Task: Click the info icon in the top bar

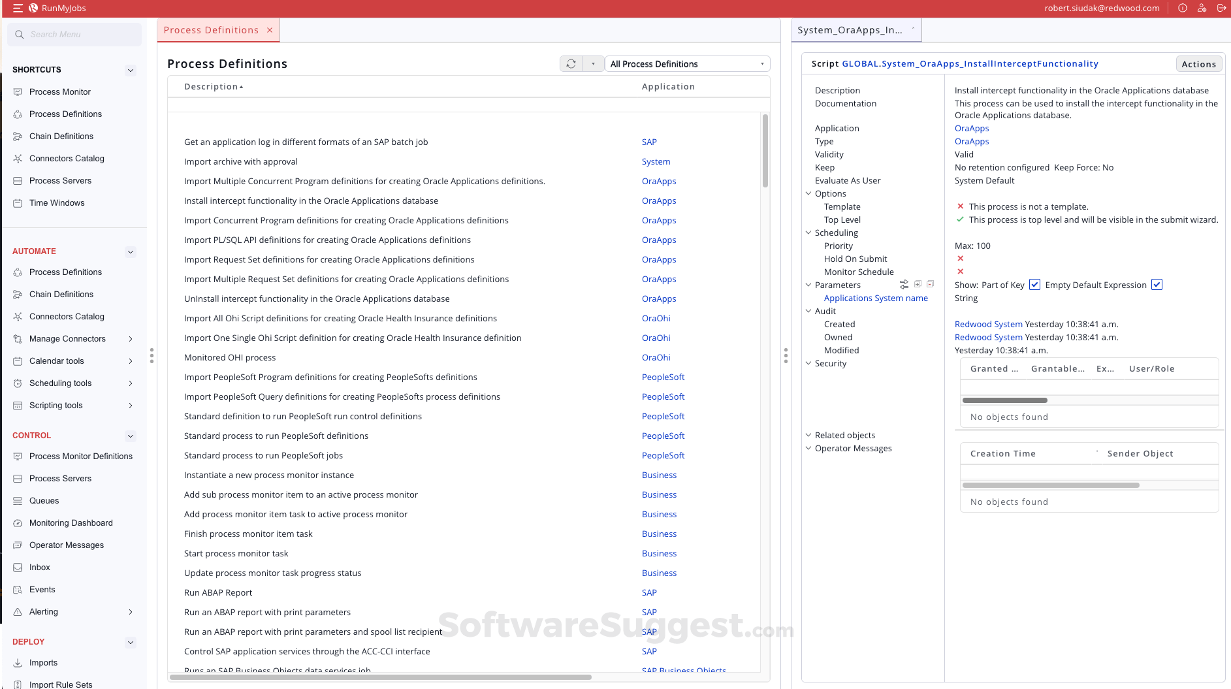Action: pos(1182,8)
